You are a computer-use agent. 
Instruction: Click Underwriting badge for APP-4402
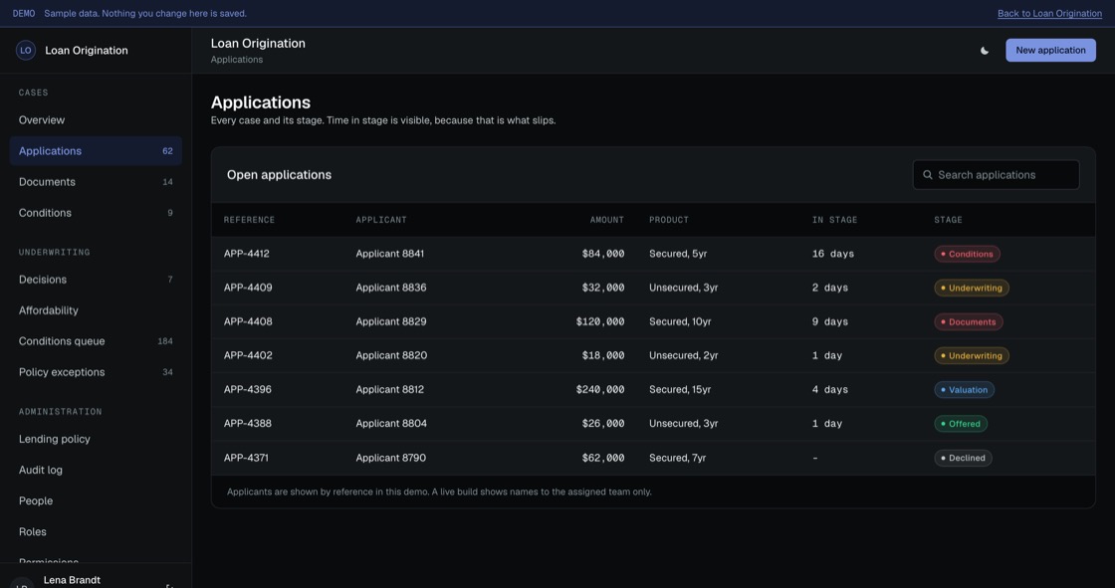coord(972,355)
